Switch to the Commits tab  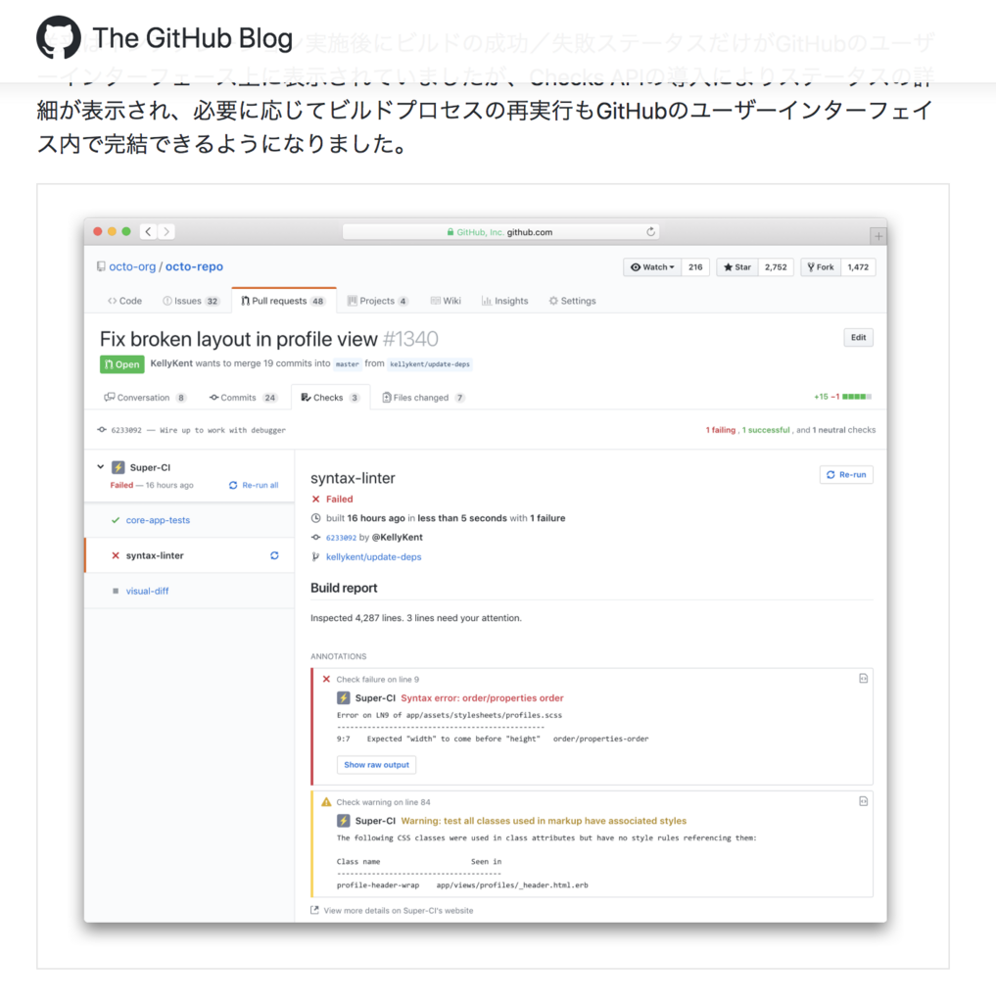pyautogui.click(x=243, y=398)
